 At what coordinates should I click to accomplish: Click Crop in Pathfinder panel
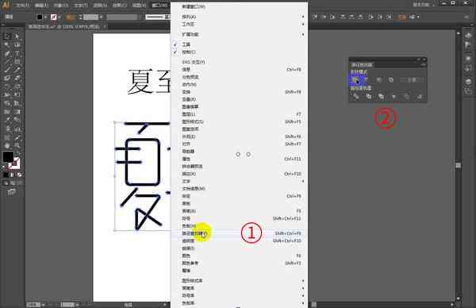pos(393,97)
